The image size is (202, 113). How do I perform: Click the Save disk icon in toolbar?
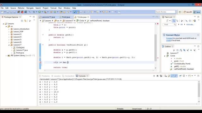(8, 12)
